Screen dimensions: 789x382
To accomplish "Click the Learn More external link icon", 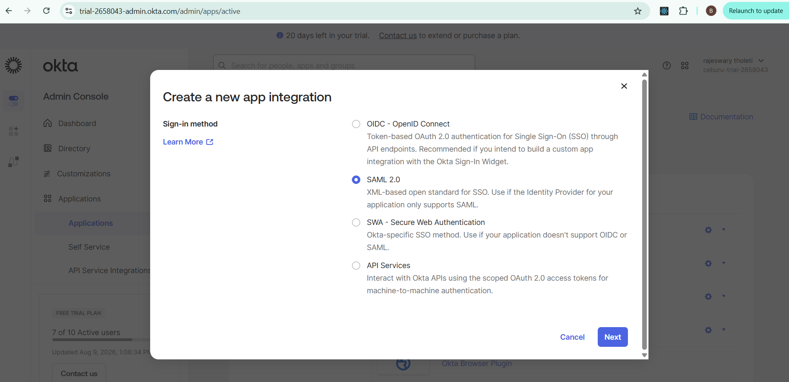I will (x=210, y=142).
